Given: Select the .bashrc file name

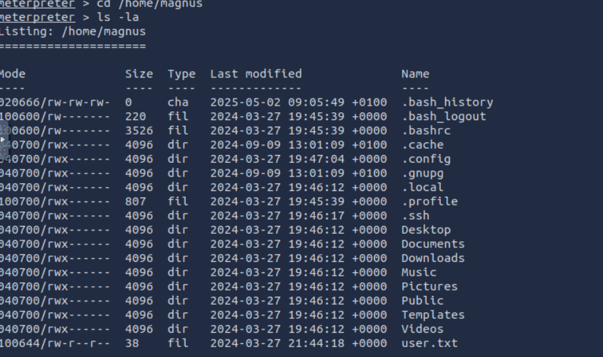Looking at the screenshot, I should coord(426,131).
